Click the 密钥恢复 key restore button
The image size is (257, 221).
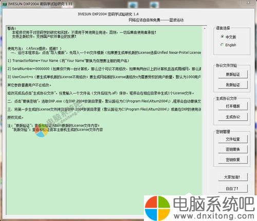pos(233,160)
